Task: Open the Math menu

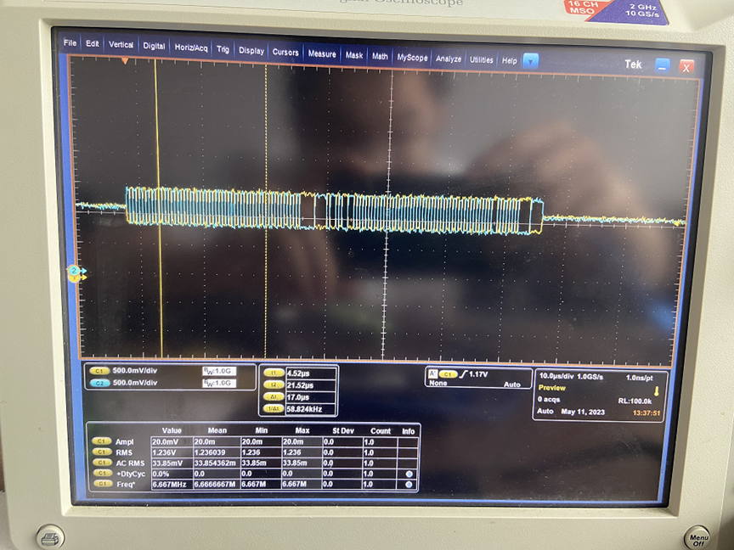Action: click(380, 56)
